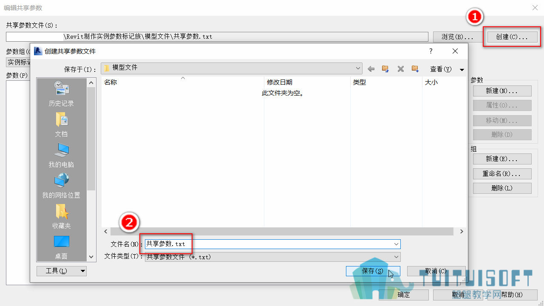Expand the 保存于 folder dropdown
544x306 pixels.
tap(358, 68)
